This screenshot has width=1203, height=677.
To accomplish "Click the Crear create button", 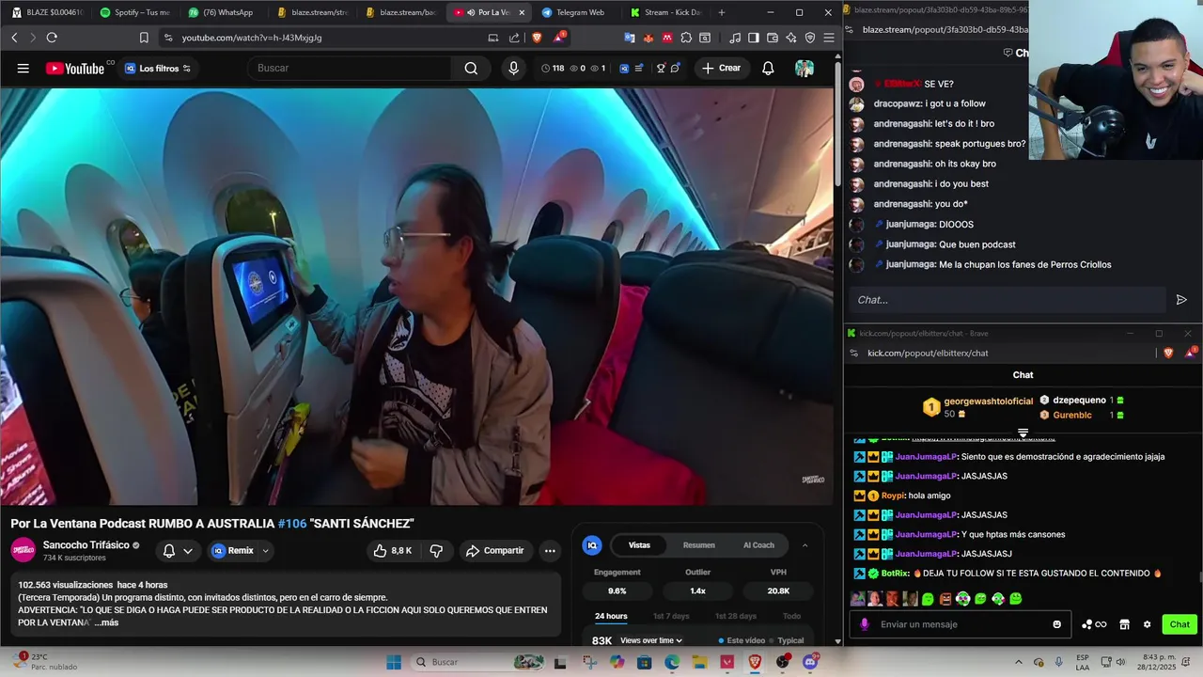I will [722, 69].
